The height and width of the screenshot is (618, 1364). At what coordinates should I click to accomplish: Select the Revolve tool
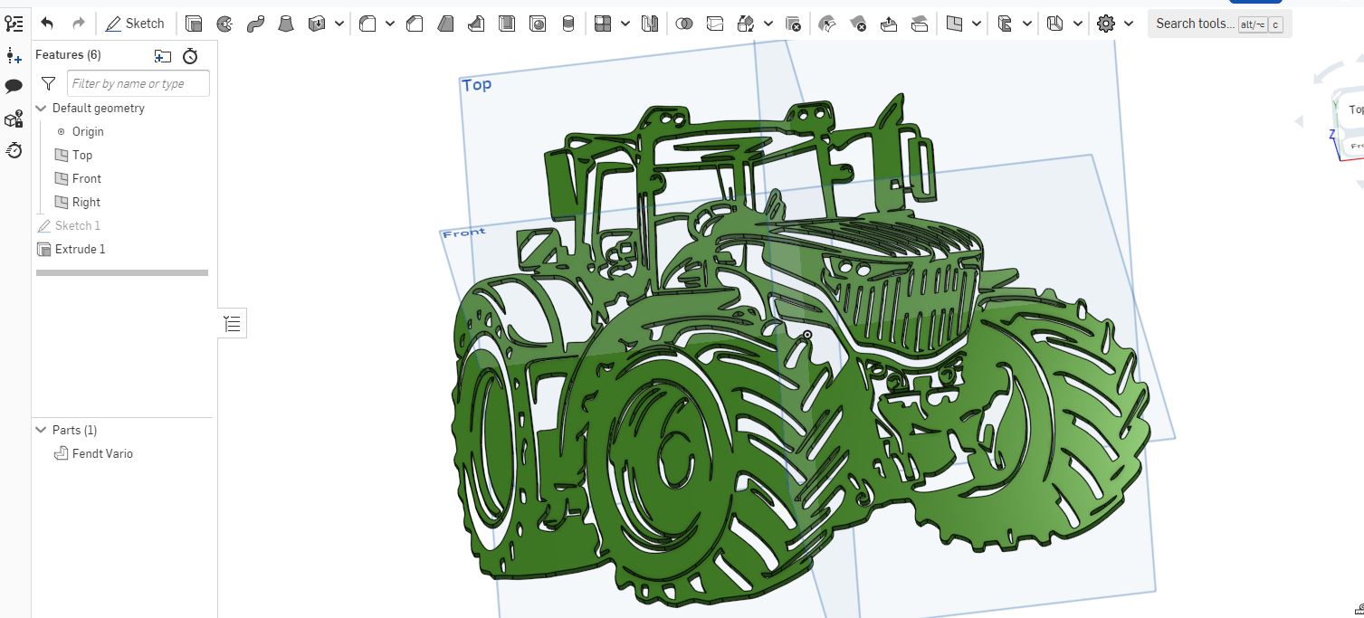click(x=225, y=24)
